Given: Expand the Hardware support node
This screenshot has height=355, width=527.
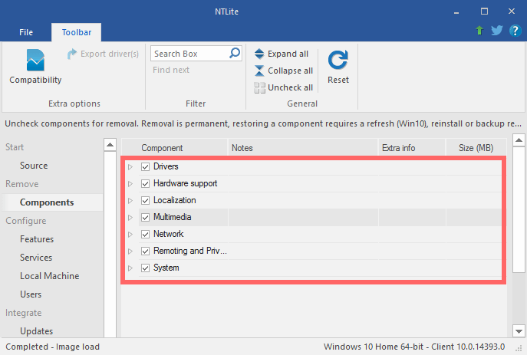Looking at the screenshot, I should click(130, 184).
